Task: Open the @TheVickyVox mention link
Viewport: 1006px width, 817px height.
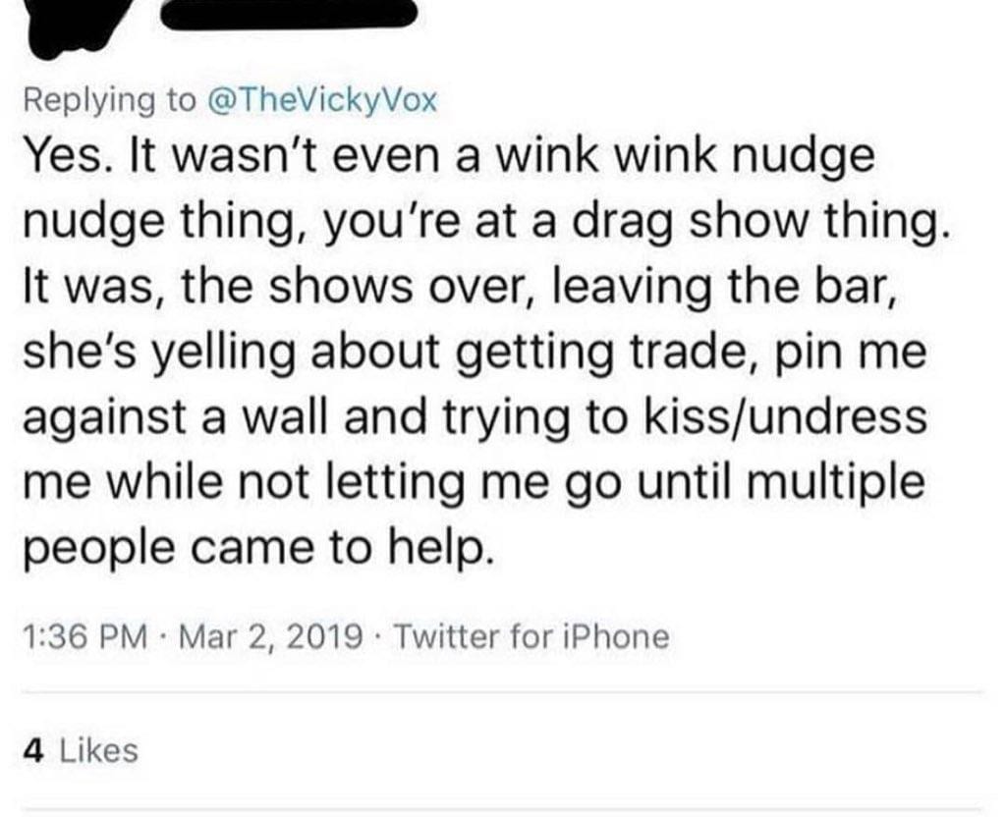Action: 322,100
